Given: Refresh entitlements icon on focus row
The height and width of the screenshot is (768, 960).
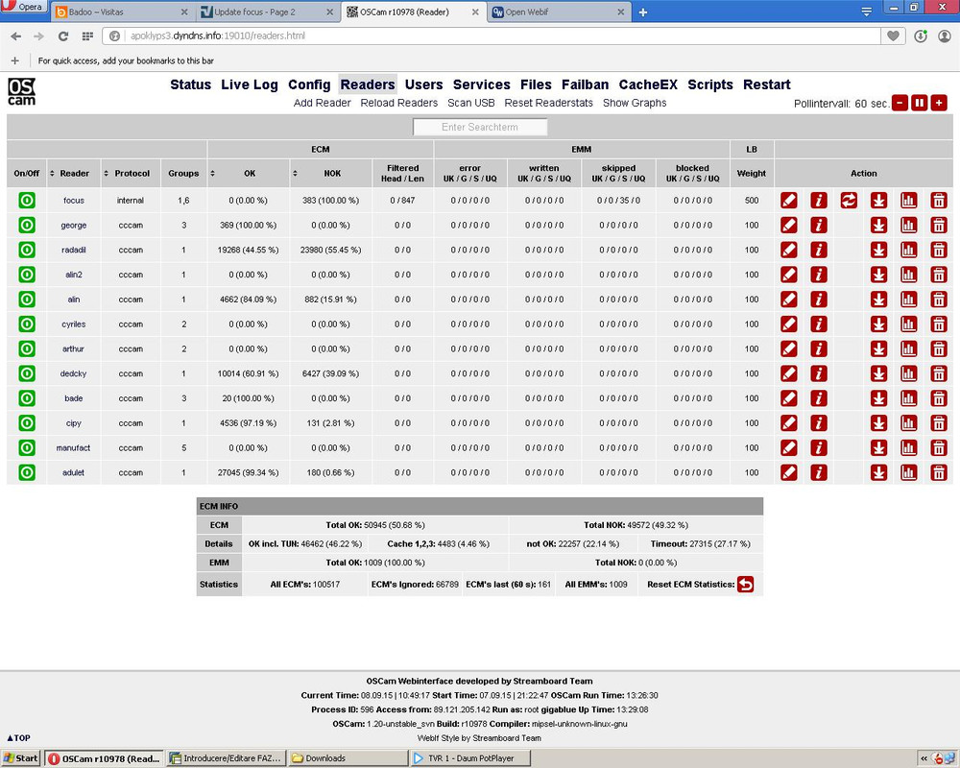Looking at the screenshot, I should (849, 201).
